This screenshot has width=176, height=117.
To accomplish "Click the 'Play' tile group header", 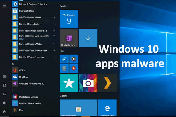I will [62, 51].
